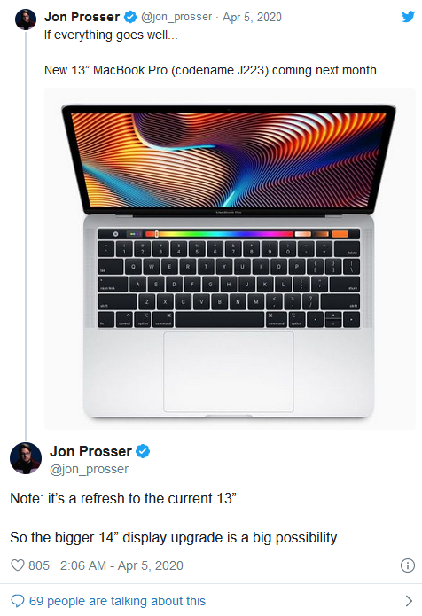Like the tweet via heart icon
This screenshot has height=616, width=422.
[x=18, y=565]
